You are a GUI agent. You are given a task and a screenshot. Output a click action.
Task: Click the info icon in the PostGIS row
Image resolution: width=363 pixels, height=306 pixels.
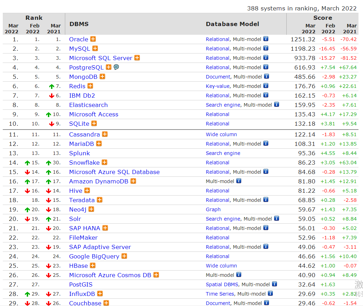click(x=275, y=284)
